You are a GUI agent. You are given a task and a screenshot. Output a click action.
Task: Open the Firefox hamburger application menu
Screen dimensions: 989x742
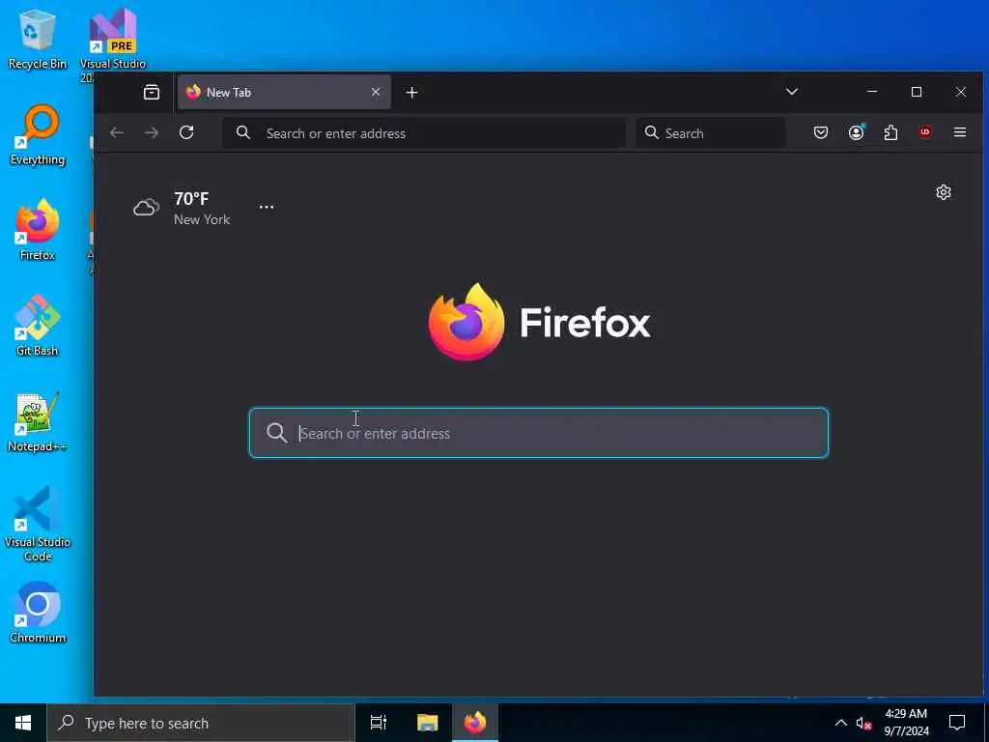[x=960, y=132]
